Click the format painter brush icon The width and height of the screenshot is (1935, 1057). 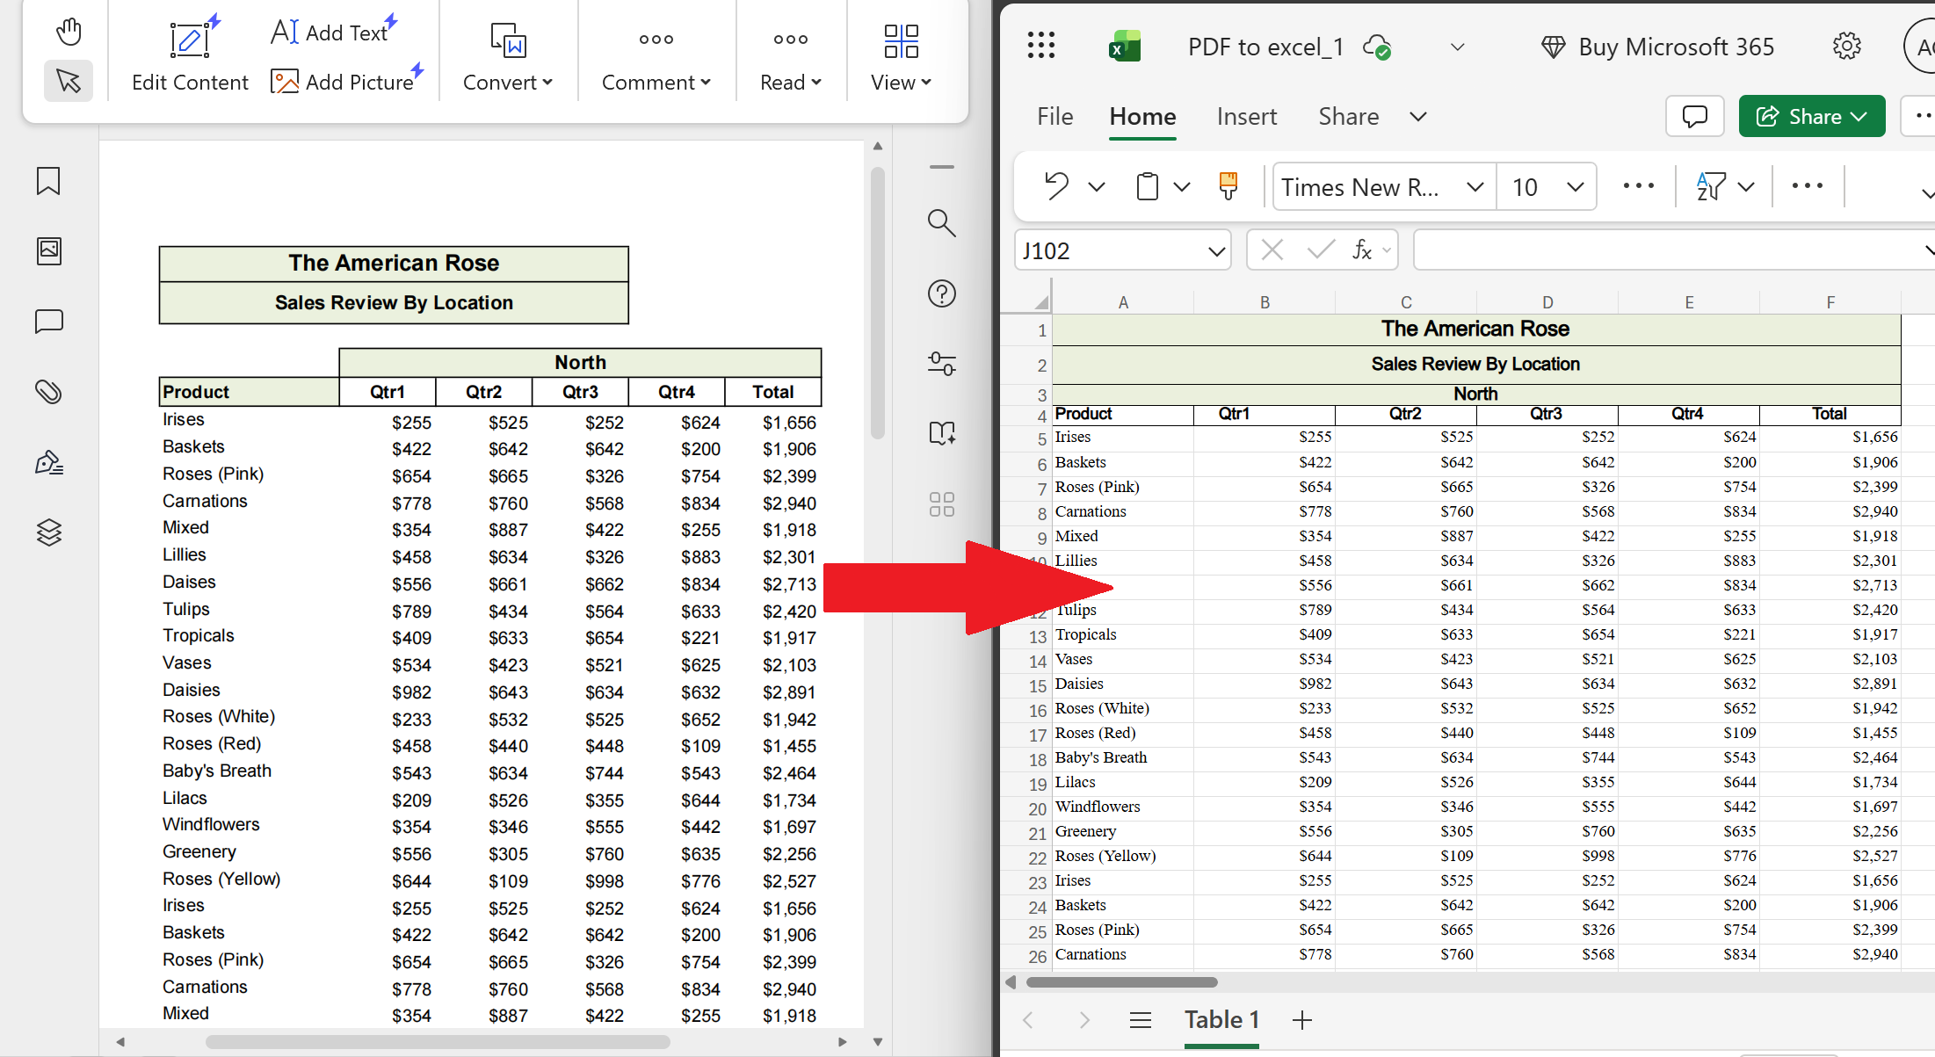coord(1228,186)
